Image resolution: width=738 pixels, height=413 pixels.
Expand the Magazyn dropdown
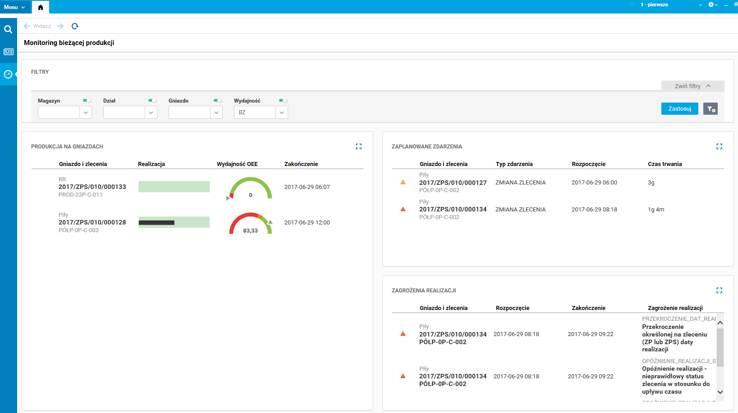[86, 112]
